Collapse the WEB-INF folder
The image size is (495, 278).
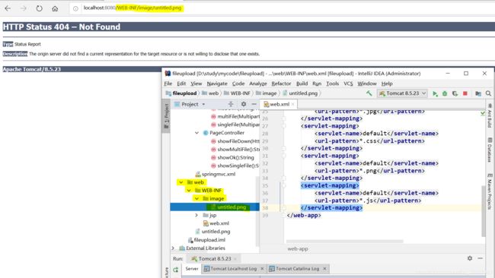[189, 191]
